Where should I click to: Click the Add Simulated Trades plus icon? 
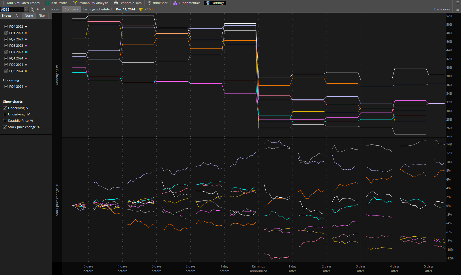point(3,3)
